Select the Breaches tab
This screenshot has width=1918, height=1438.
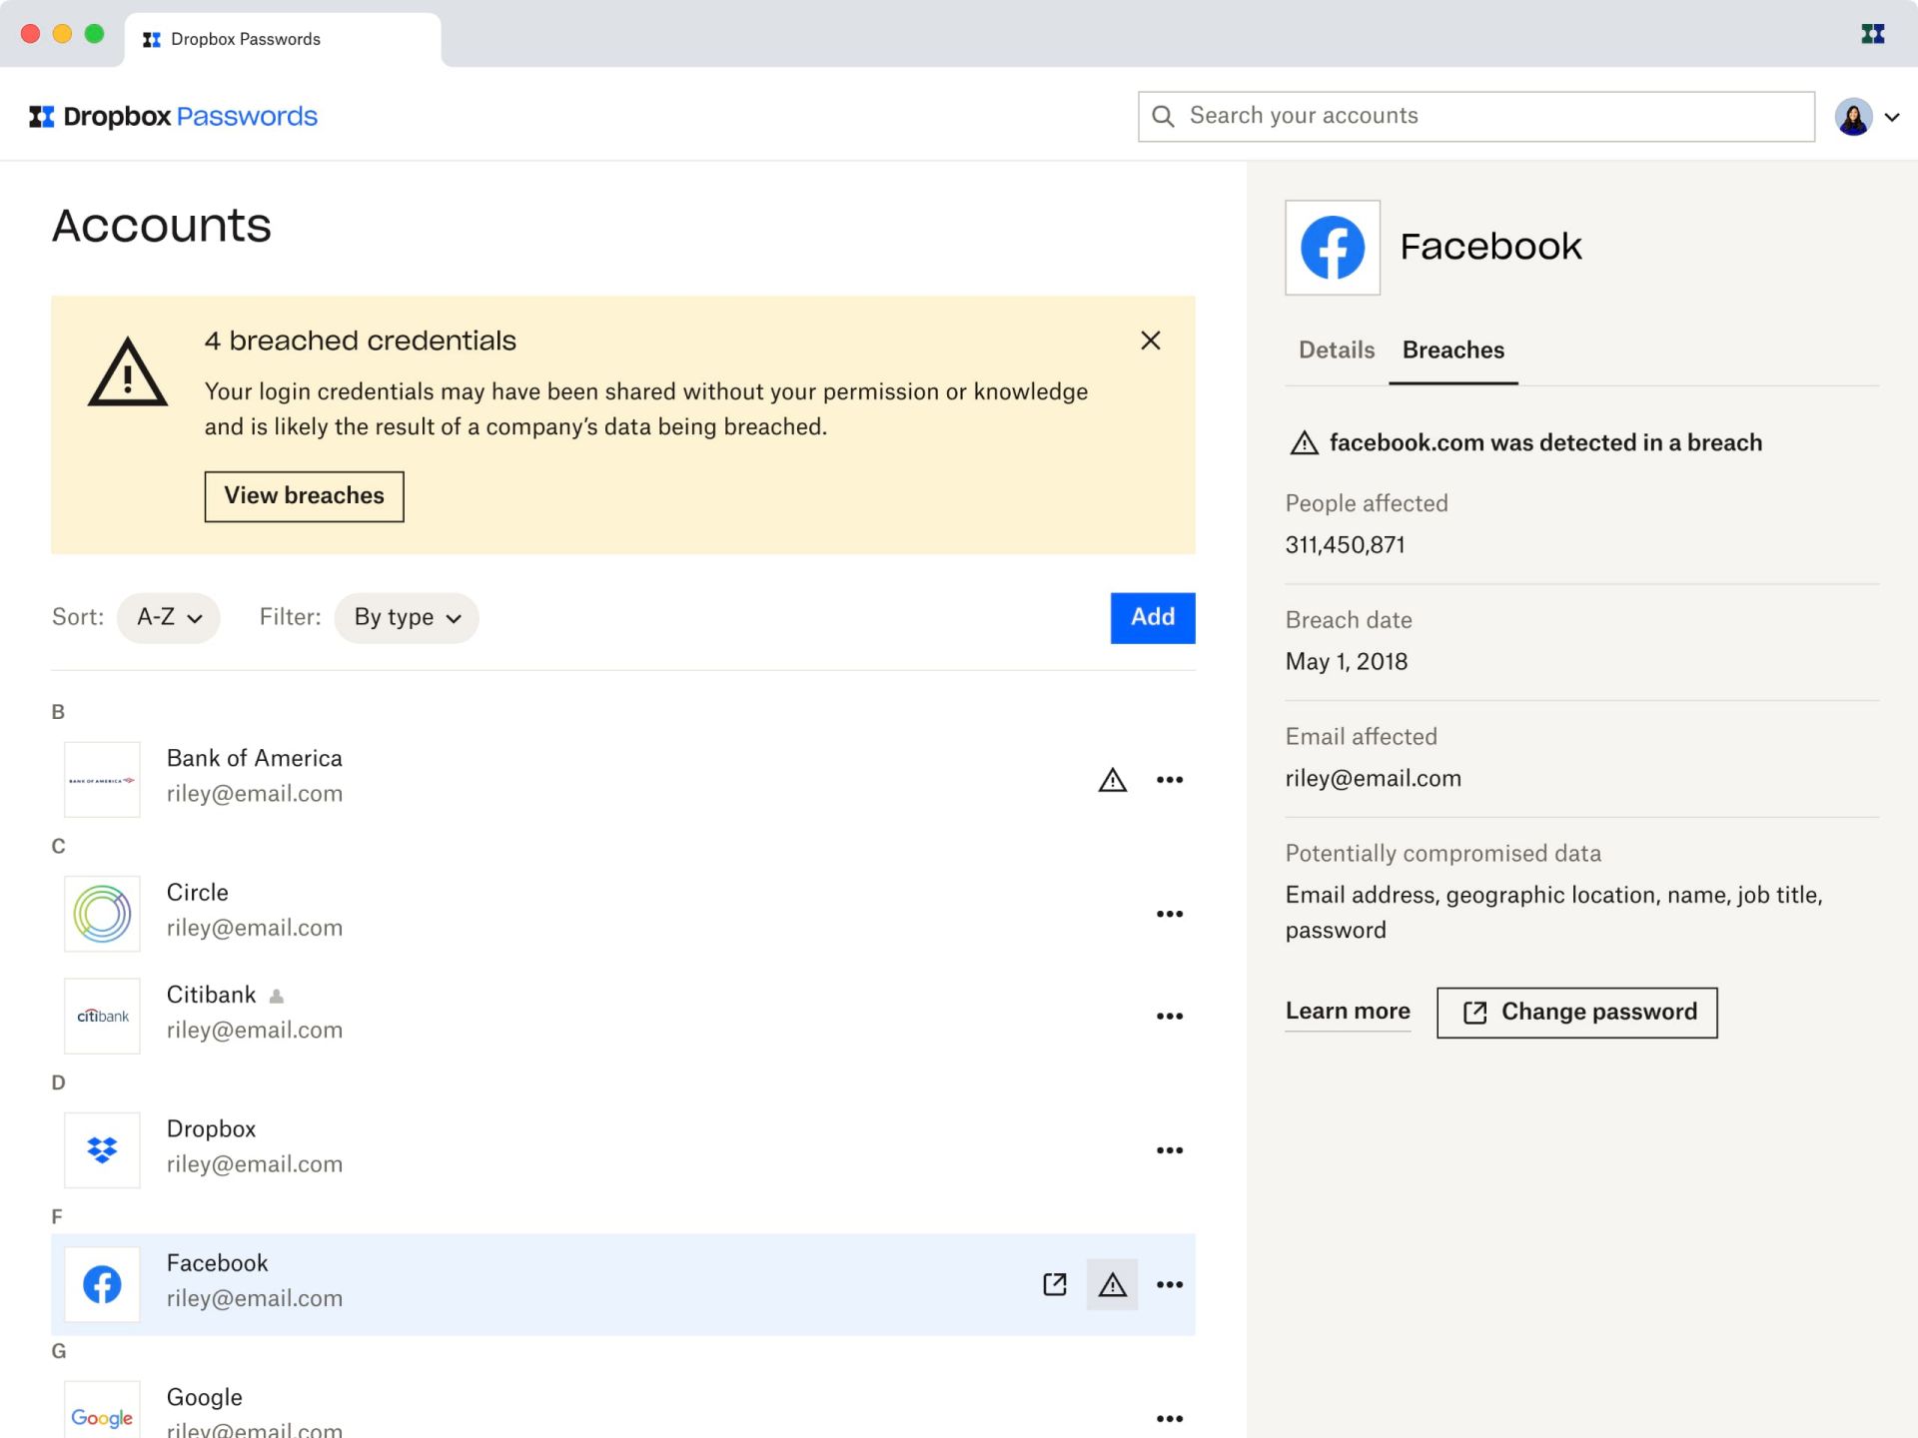(x=1452, y=351)
